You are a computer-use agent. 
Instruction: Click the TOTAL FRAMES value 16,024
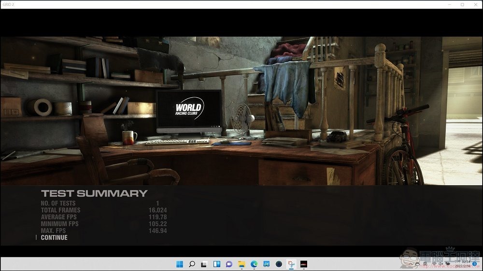[x=158, y=210]
